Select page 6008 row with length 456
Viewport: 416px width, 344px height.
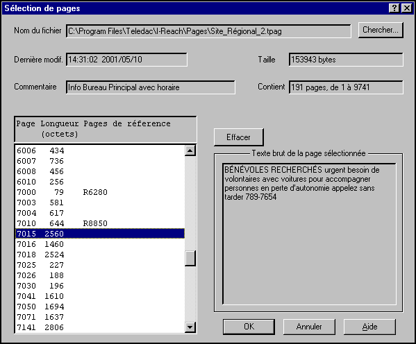coord(100,171)
